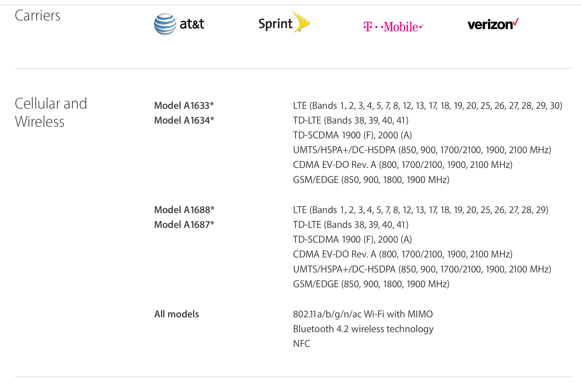Click the Sprint carrier logo
Image resolution: width=581 pixels, height=383 pixels.
click(284, 22)
